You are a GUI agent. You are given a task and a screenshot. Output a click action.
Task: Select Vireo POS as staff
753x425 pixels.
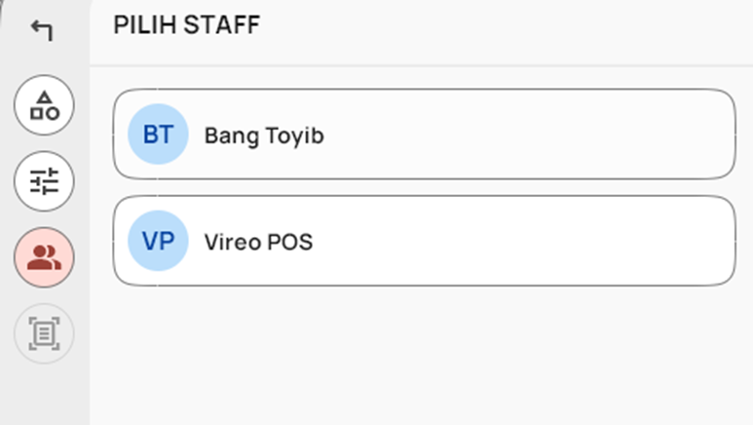click(x=424, y=241)
